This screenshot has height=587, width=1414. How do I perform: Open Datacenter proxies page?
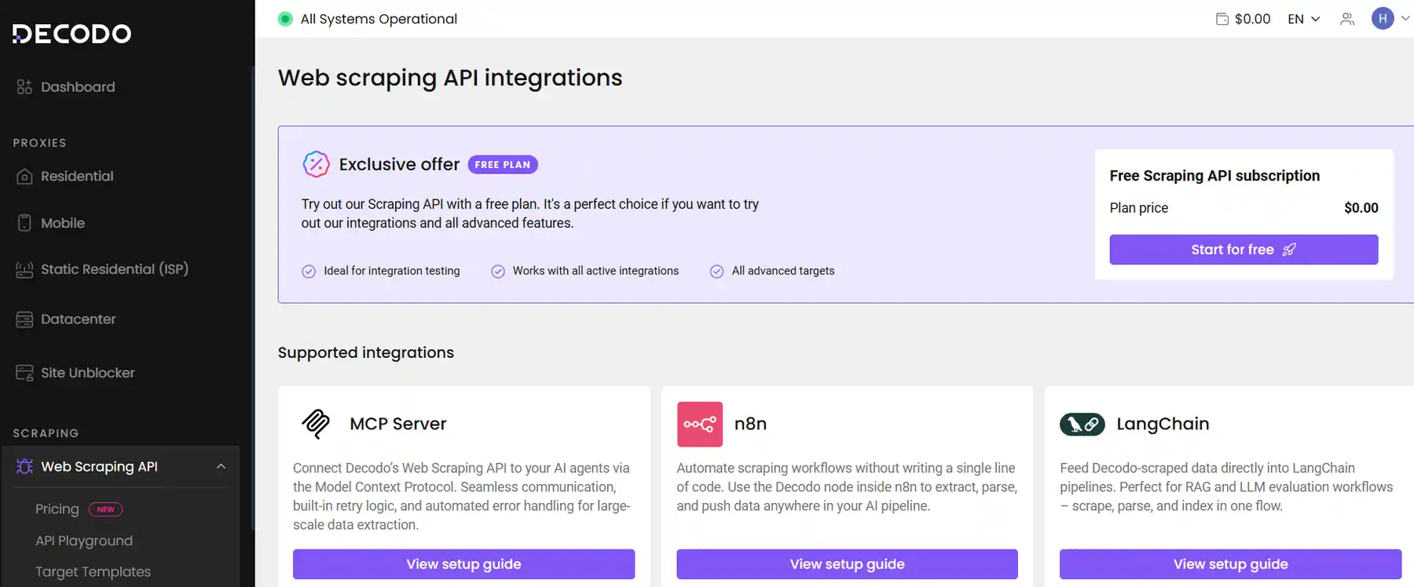[78, 319]
